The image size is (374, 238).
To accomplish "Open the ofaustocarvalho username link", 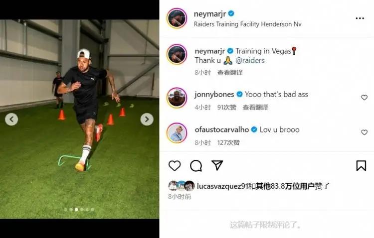I will tap(221, 129).
